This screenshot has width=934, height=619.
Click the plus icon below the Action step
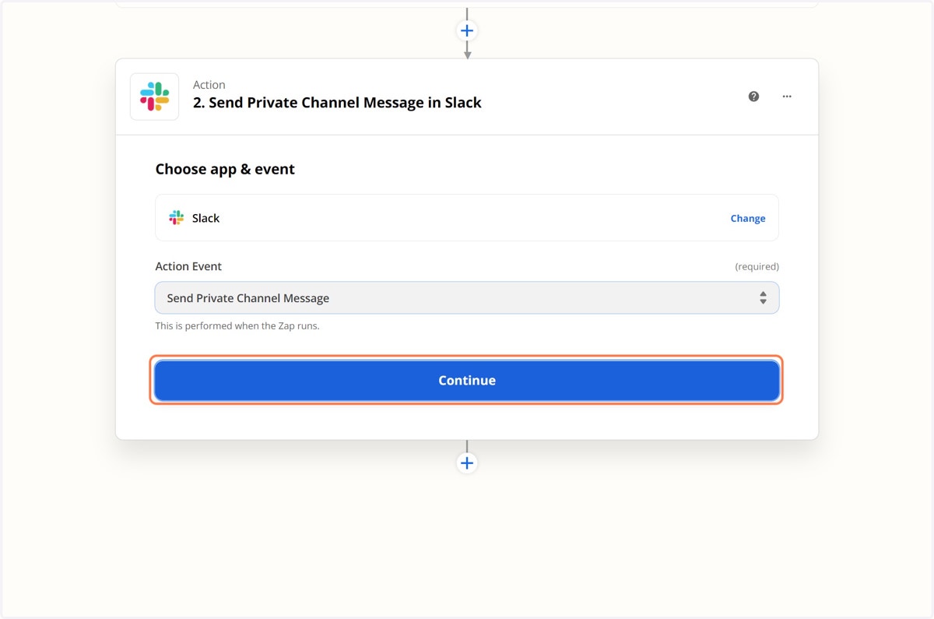click(467, 463)
